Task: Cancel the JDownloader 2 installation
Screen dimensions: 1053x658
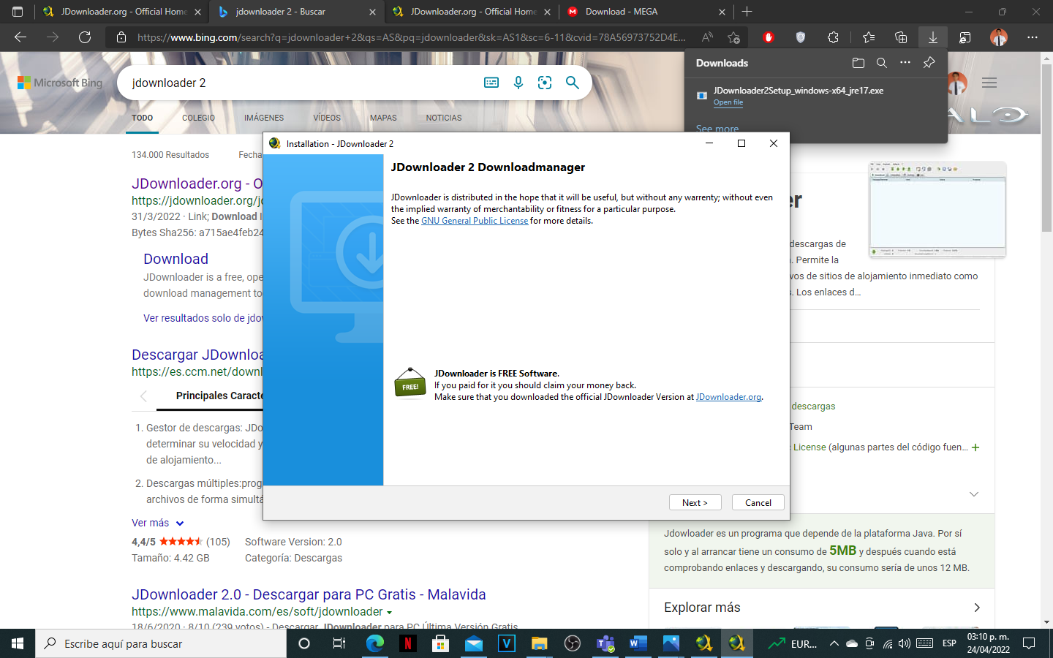Action: click(x=758, y=502)
